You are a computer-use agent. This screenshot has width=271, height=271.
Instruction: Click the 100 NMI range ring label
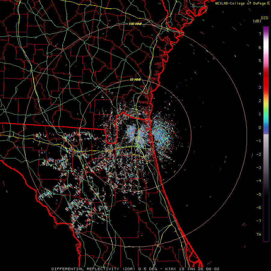135,24
